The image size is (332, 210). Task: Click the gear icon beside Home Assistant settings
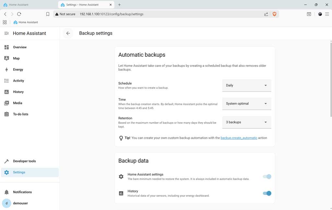(121, 177)
